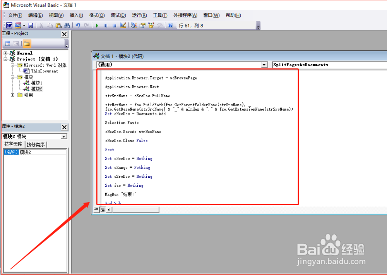Open the 视图(V) menu
The image size is (387, 275).
point(56,15)
